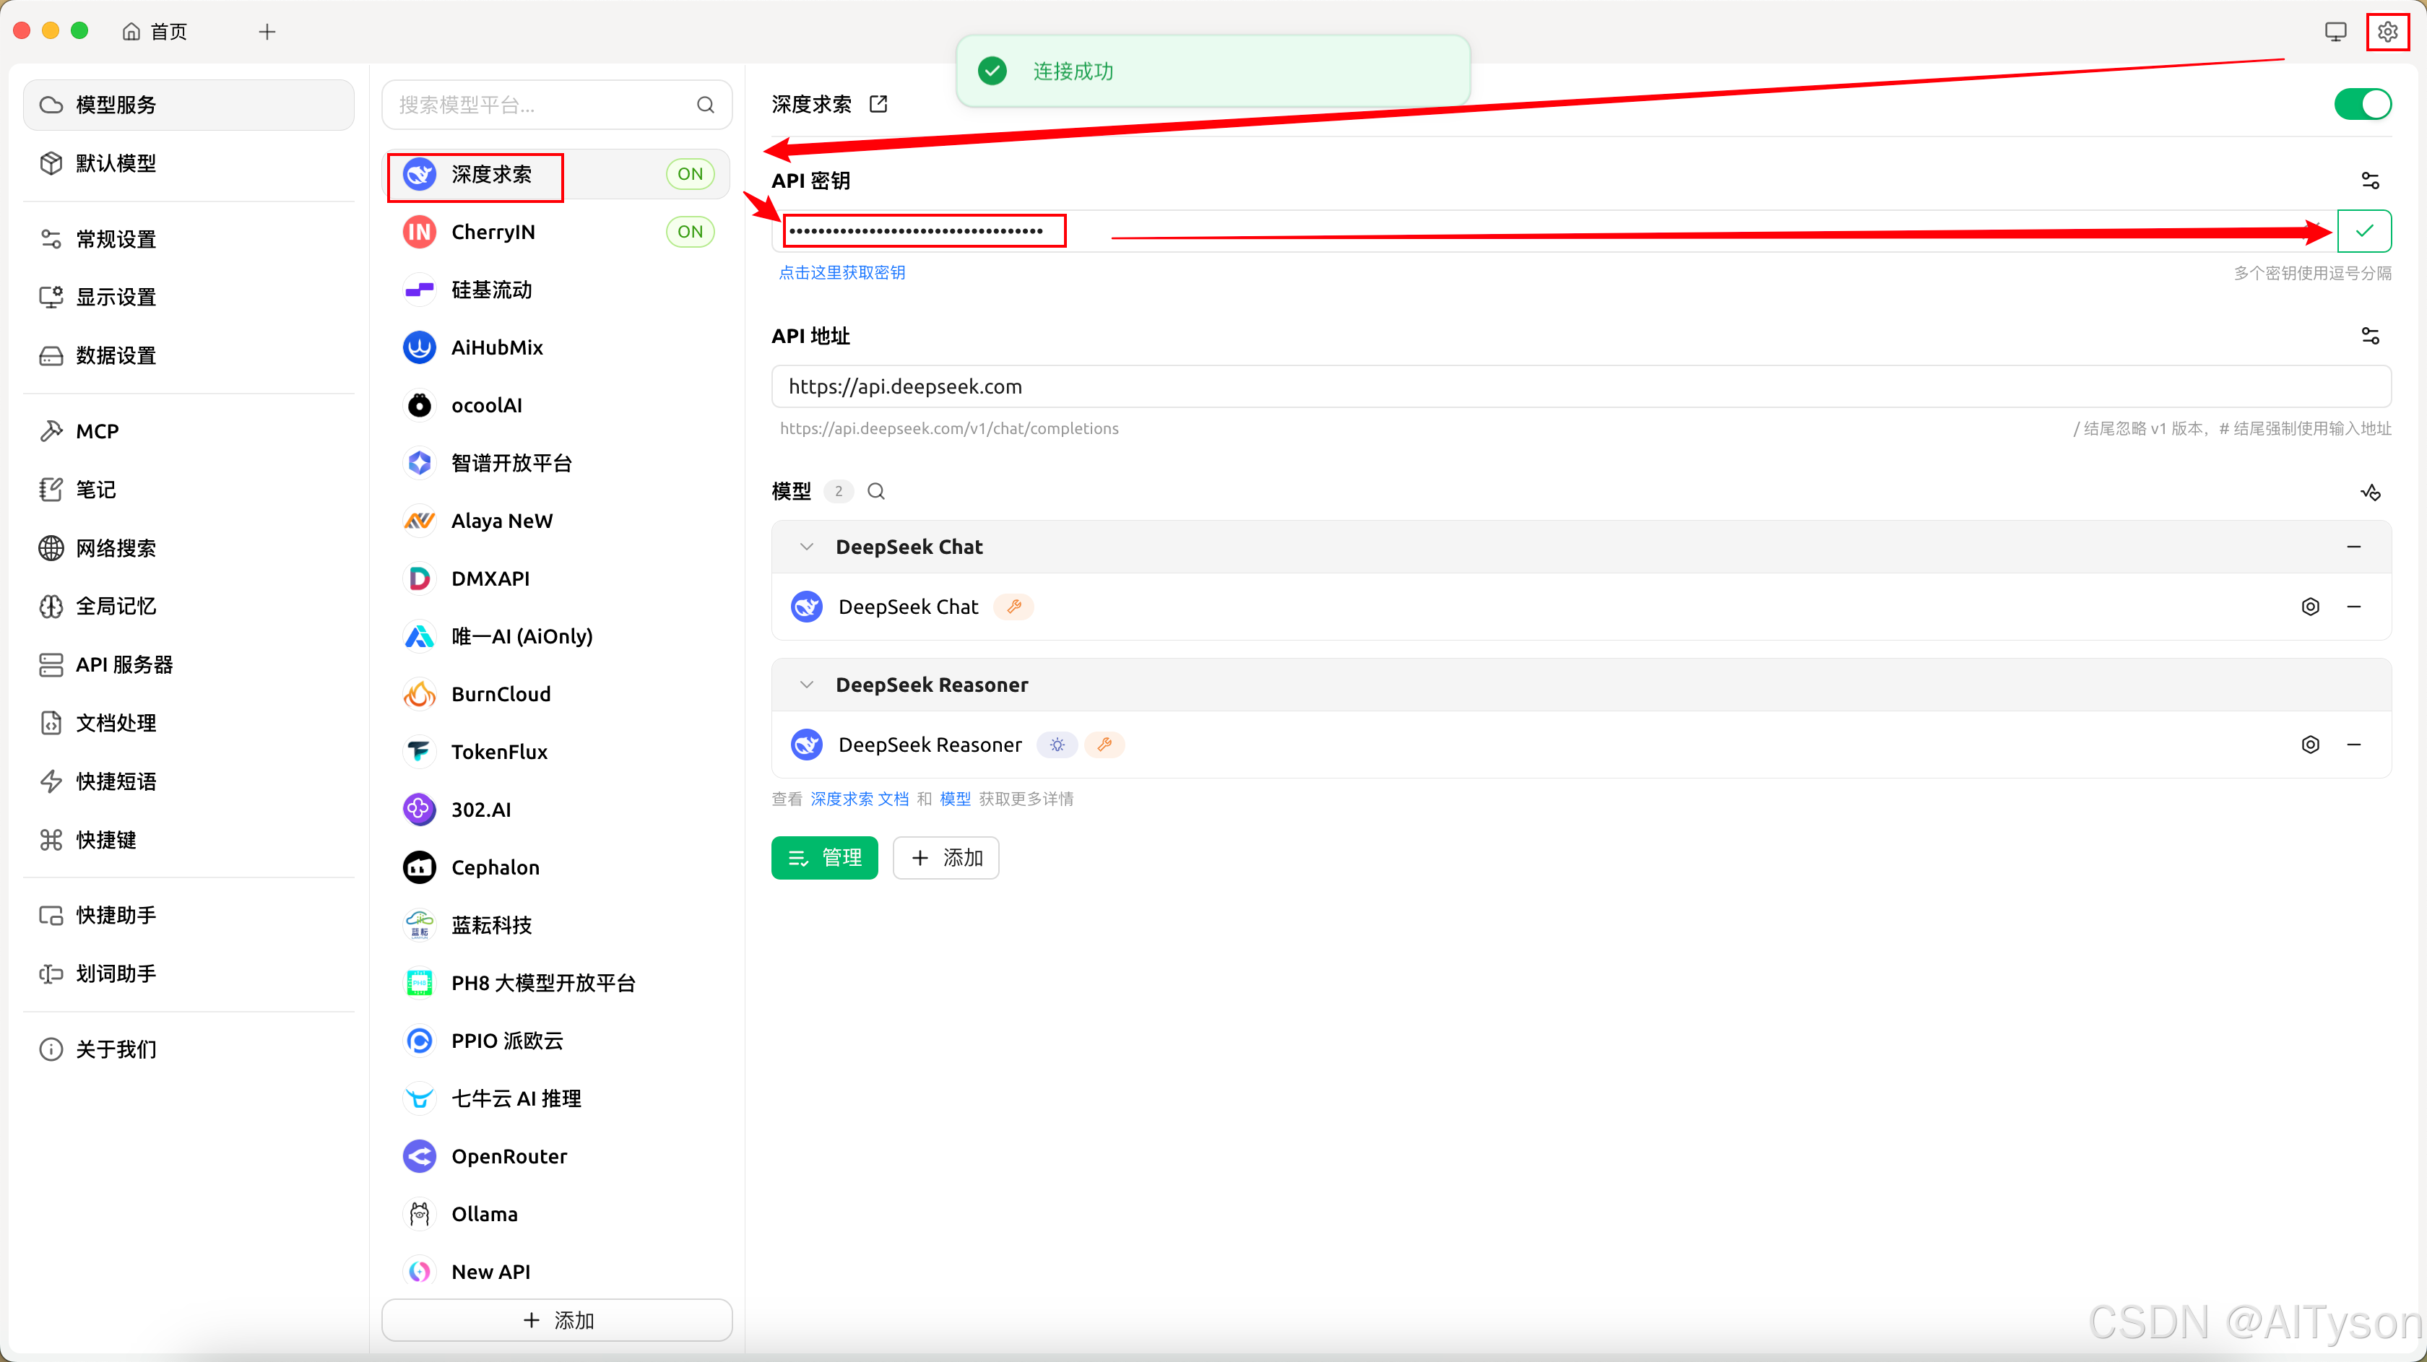Image resolution: width=2427 pixels, height=1362 pixels.
Task: Open the 快捷键 shortcuts settings
Action: click(x=105, y=839)
